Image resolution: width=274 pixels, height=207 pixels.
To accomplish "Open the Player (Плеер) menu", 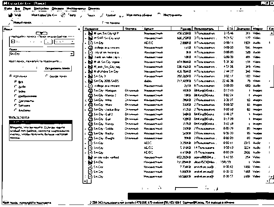I will (x=27, y=8).
